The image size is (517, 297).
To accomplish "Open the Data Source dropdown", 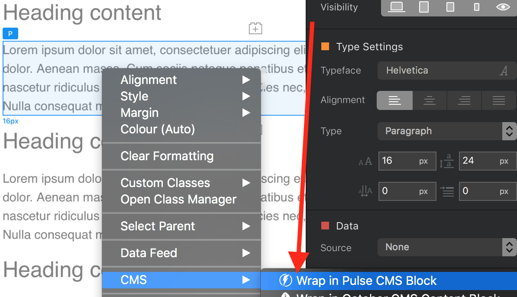I will [447, 247].
